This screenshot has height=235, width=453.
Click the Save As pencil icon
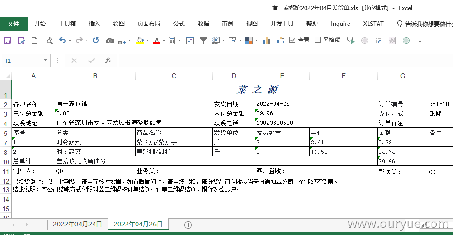click(21, 41)
